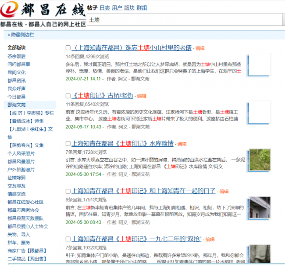Open post 《土塘印记》古桥/老街

pos(102,95)
